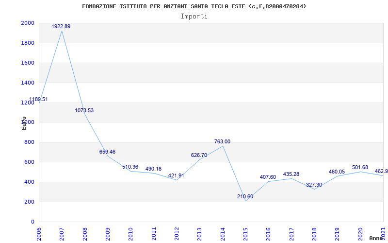Select the 327.30 data label

coord(314,185)
